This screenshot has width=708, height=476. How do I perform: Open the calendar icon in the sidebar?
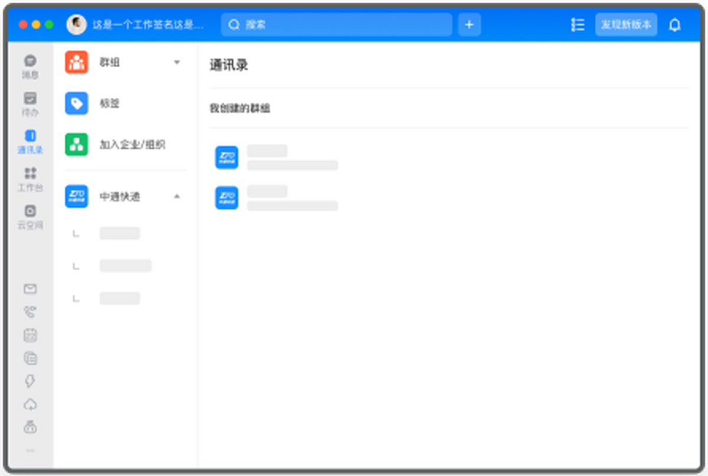point(30,335)
